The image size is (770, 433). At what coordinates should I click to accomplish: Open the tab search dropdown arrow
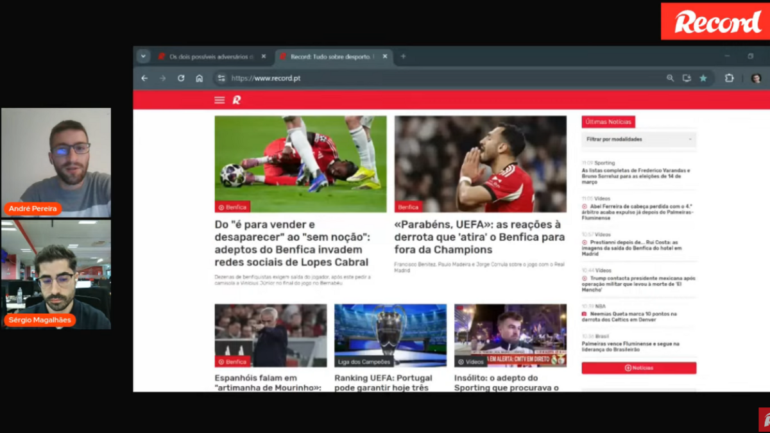point(143,56)
